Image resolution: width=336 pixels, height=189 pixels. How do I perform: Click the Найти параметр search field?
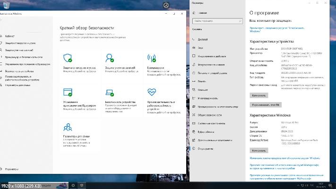tap(216, 21)
